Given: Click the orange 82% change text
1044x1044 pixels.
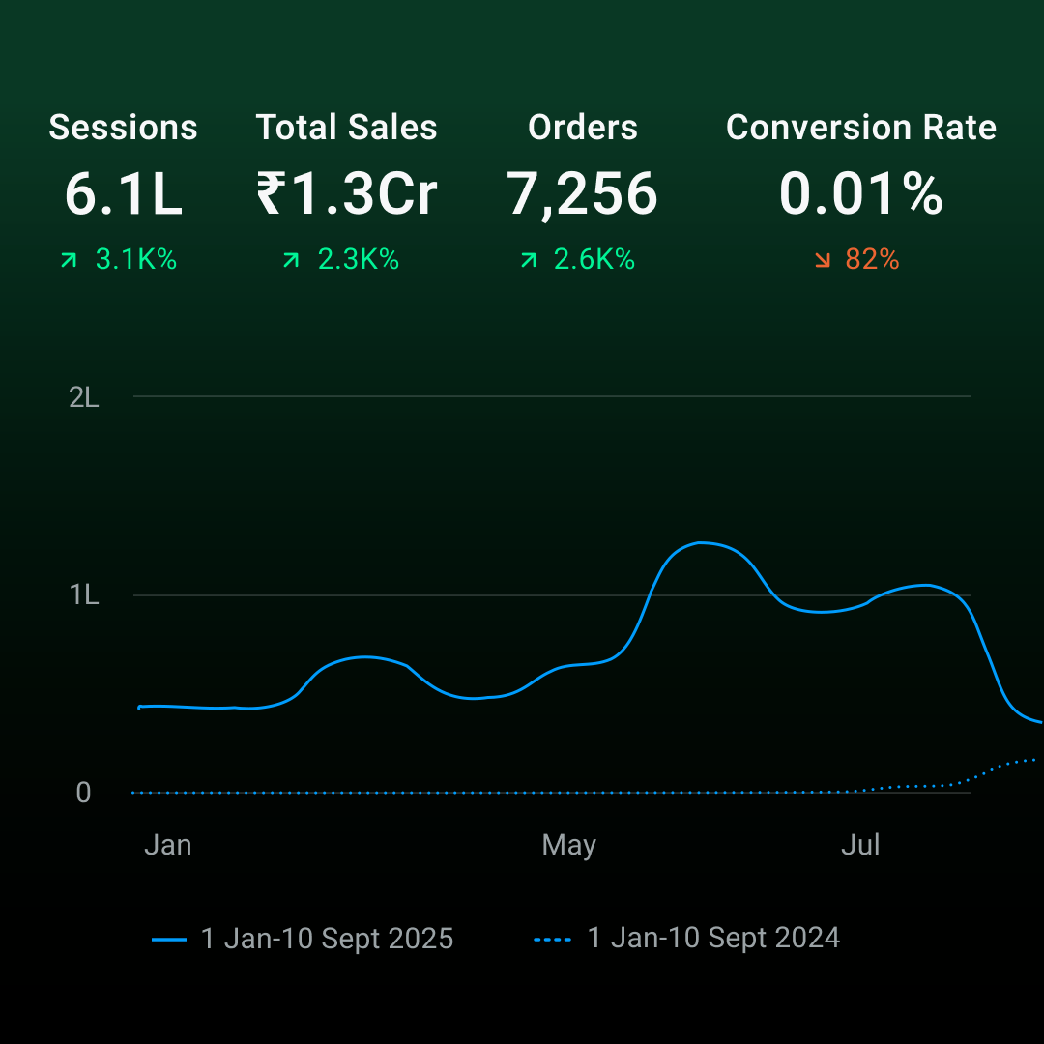Looking at the screenshot, I should [x=872, y=260].
